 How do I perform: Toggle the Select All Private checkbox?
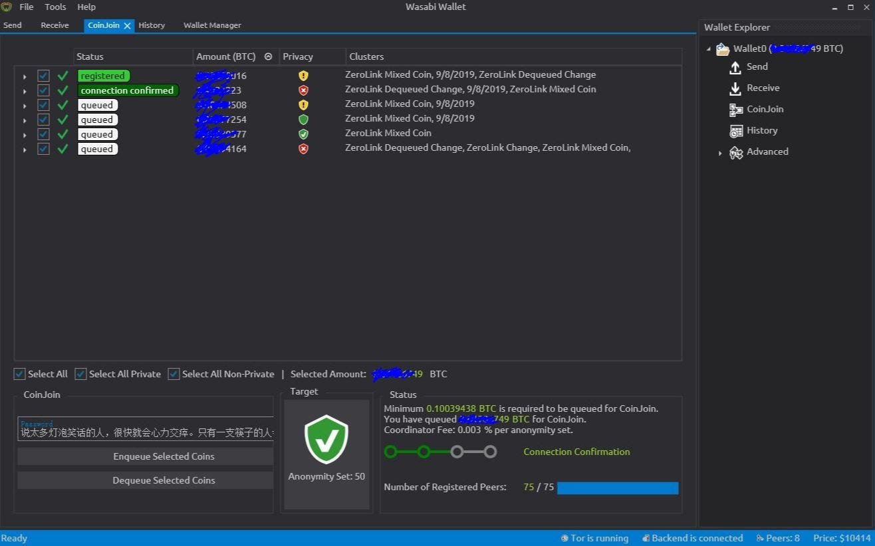80,374
